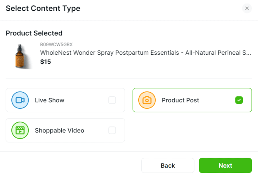Pick the Shoppable Video label text
The image size is (258, 176).
[60, 131]
